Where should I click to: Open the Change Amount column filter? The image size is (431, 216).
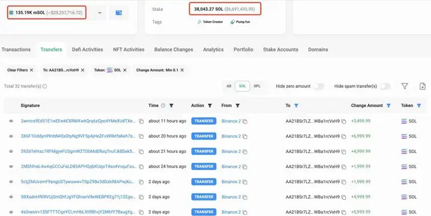(x=388, y=105)
